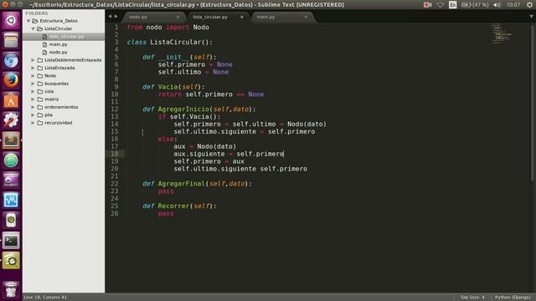Open the En keyboard layout indicator
The image size is (536, 301).
click(x=452, y=5)
